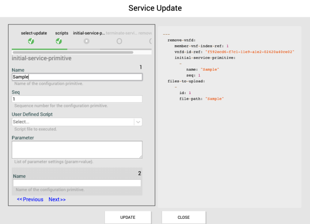This screenshot has width=310, height=224.
Task: Focus the Seq sequence number field
Action: click(x=77, y=99)
